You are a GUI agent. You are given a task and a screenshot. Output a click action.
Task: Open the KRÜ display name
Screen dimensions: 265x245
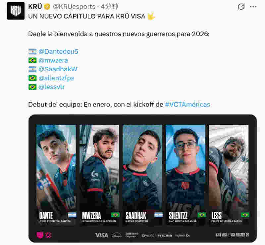[x=35, y=7]
